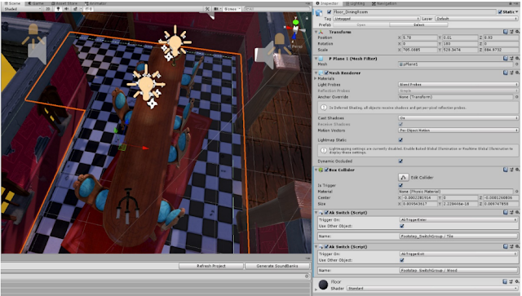Switch to the Game tab
The height and width of the screenshot is (296, 522).
tap(36, 3)
